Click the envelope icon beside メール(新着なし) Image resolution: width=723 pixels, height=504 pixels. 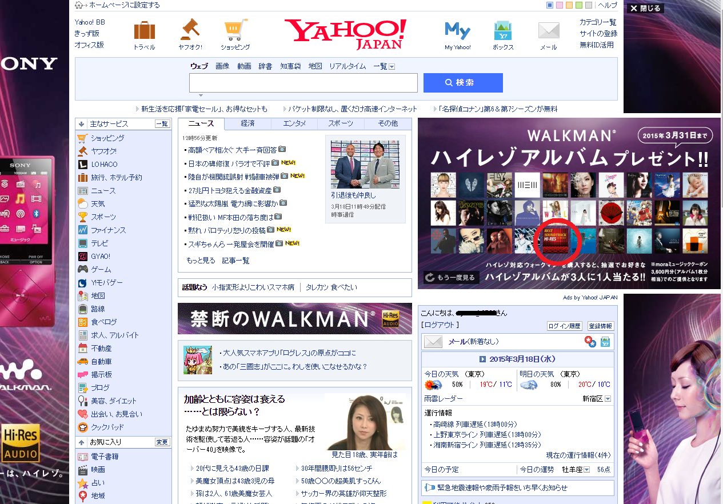coord(433,342)
